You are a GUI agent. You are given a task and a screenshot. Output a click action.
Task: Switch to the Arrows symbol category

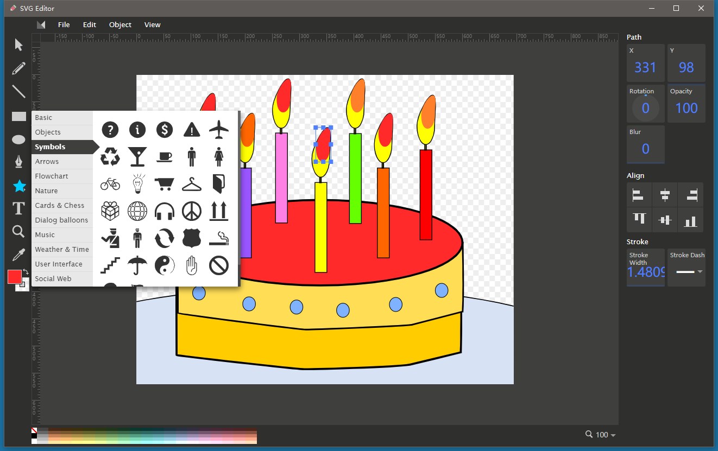(x=47, y=161)
